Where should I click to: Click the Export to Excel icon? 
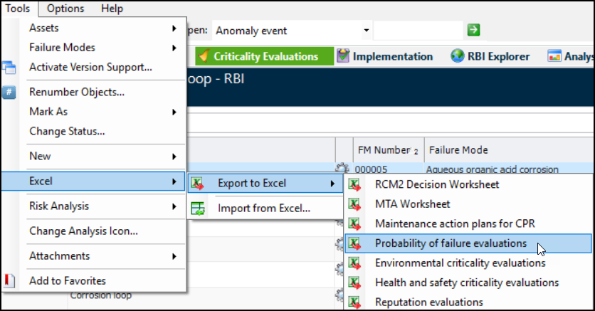pos(198,184)
